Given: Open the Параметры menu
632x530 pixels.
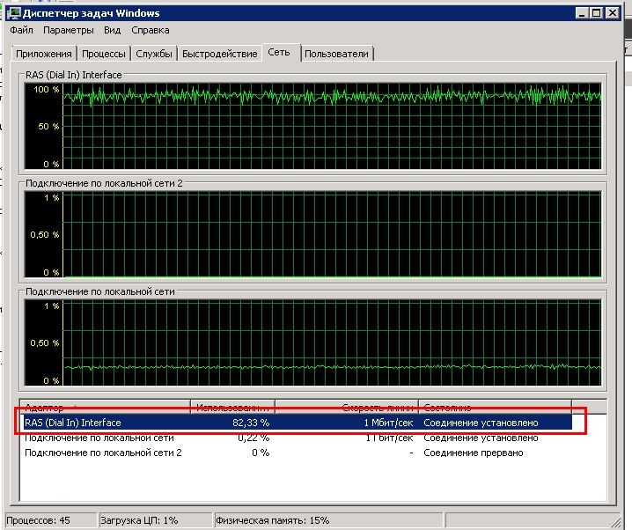Looking at the screenshot, I should 69,30.
